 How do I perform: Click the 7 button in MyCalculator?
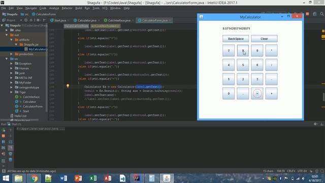(229, 51)
